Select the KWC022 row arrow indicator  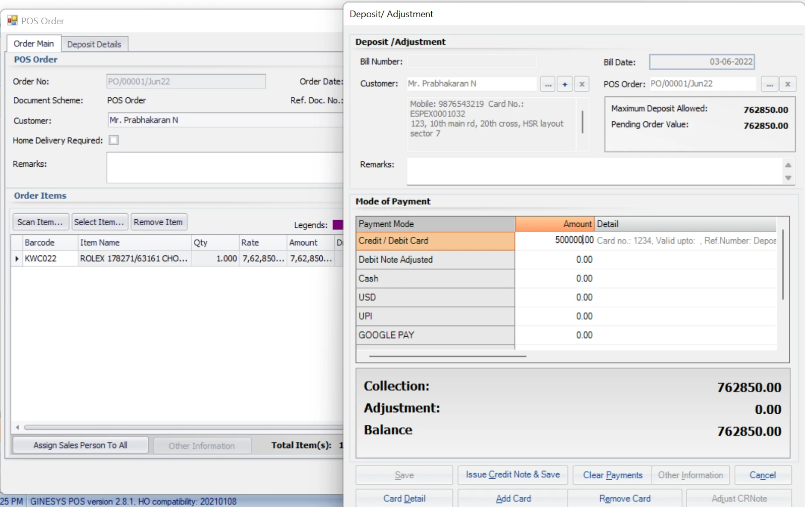[17, 259]
